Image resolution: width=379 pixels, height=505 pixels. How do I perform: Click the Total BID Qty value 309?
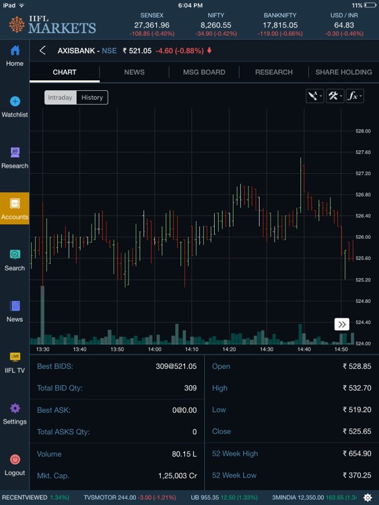click(191, 388)
